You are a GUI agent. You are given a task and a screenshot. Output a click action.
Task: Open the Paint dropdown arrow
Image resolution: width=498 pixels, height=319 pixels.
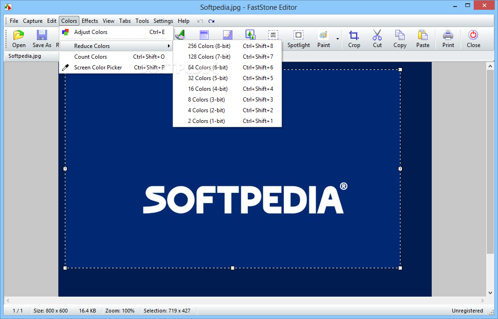(337, 39)
